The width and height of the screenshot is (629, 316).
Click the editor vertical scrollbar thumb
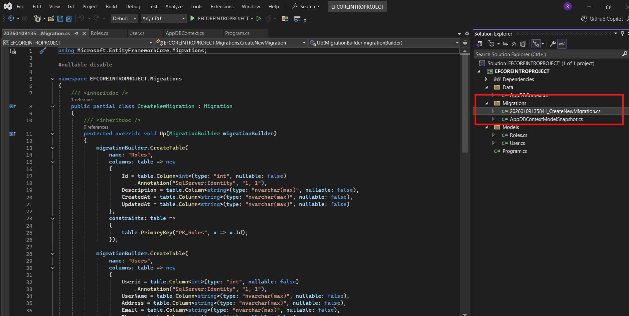[465, 103]
